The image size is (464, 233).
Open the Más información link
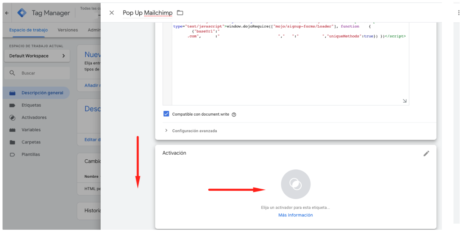pyautogui.click(x=296, y=215)
